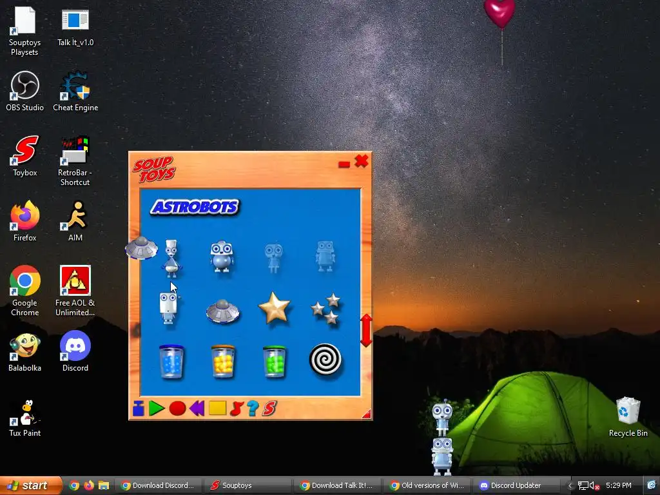Select the three silver stars toy
The image size is (660, 495).
(x=326, y=309)
